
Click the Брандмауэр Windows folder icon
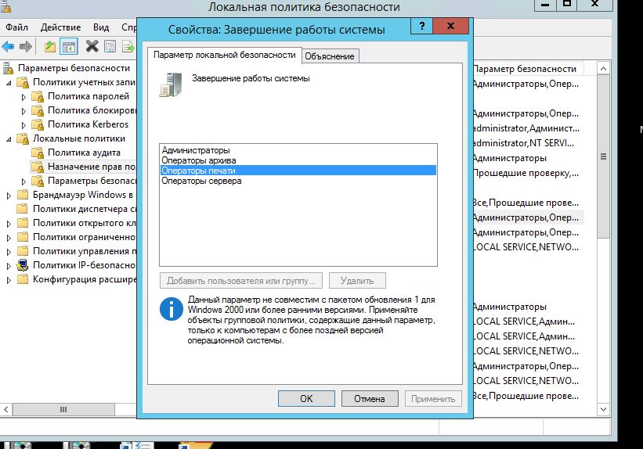(23, 195)
